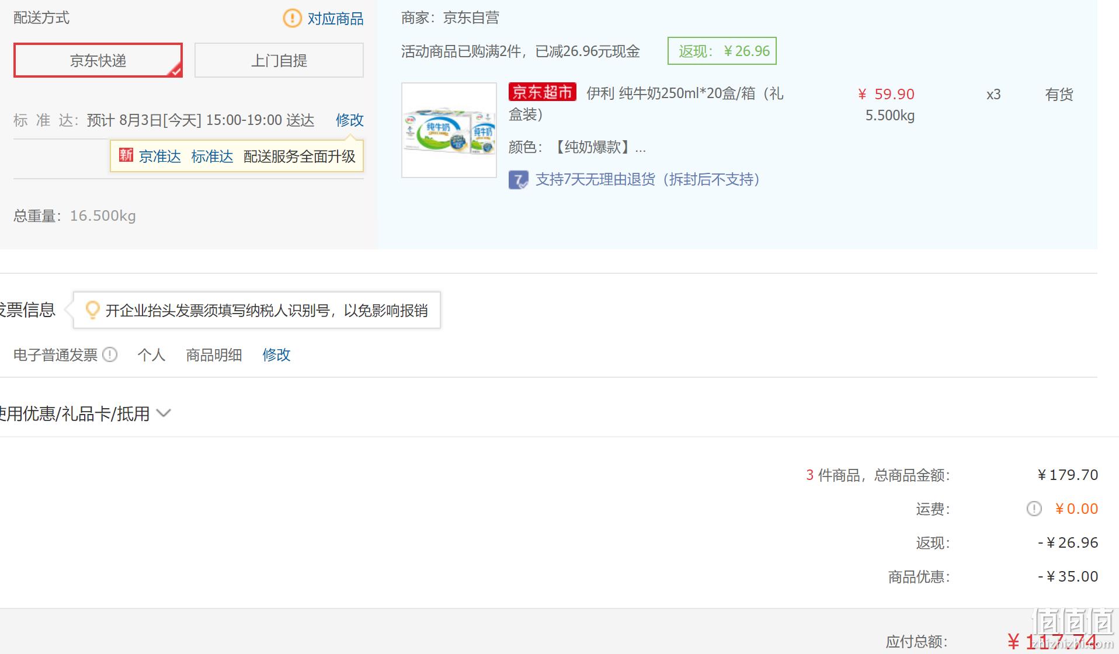Click the -¥26.96 返现 amount in summary
1119x654 pixels.
tap(1068, 542)
